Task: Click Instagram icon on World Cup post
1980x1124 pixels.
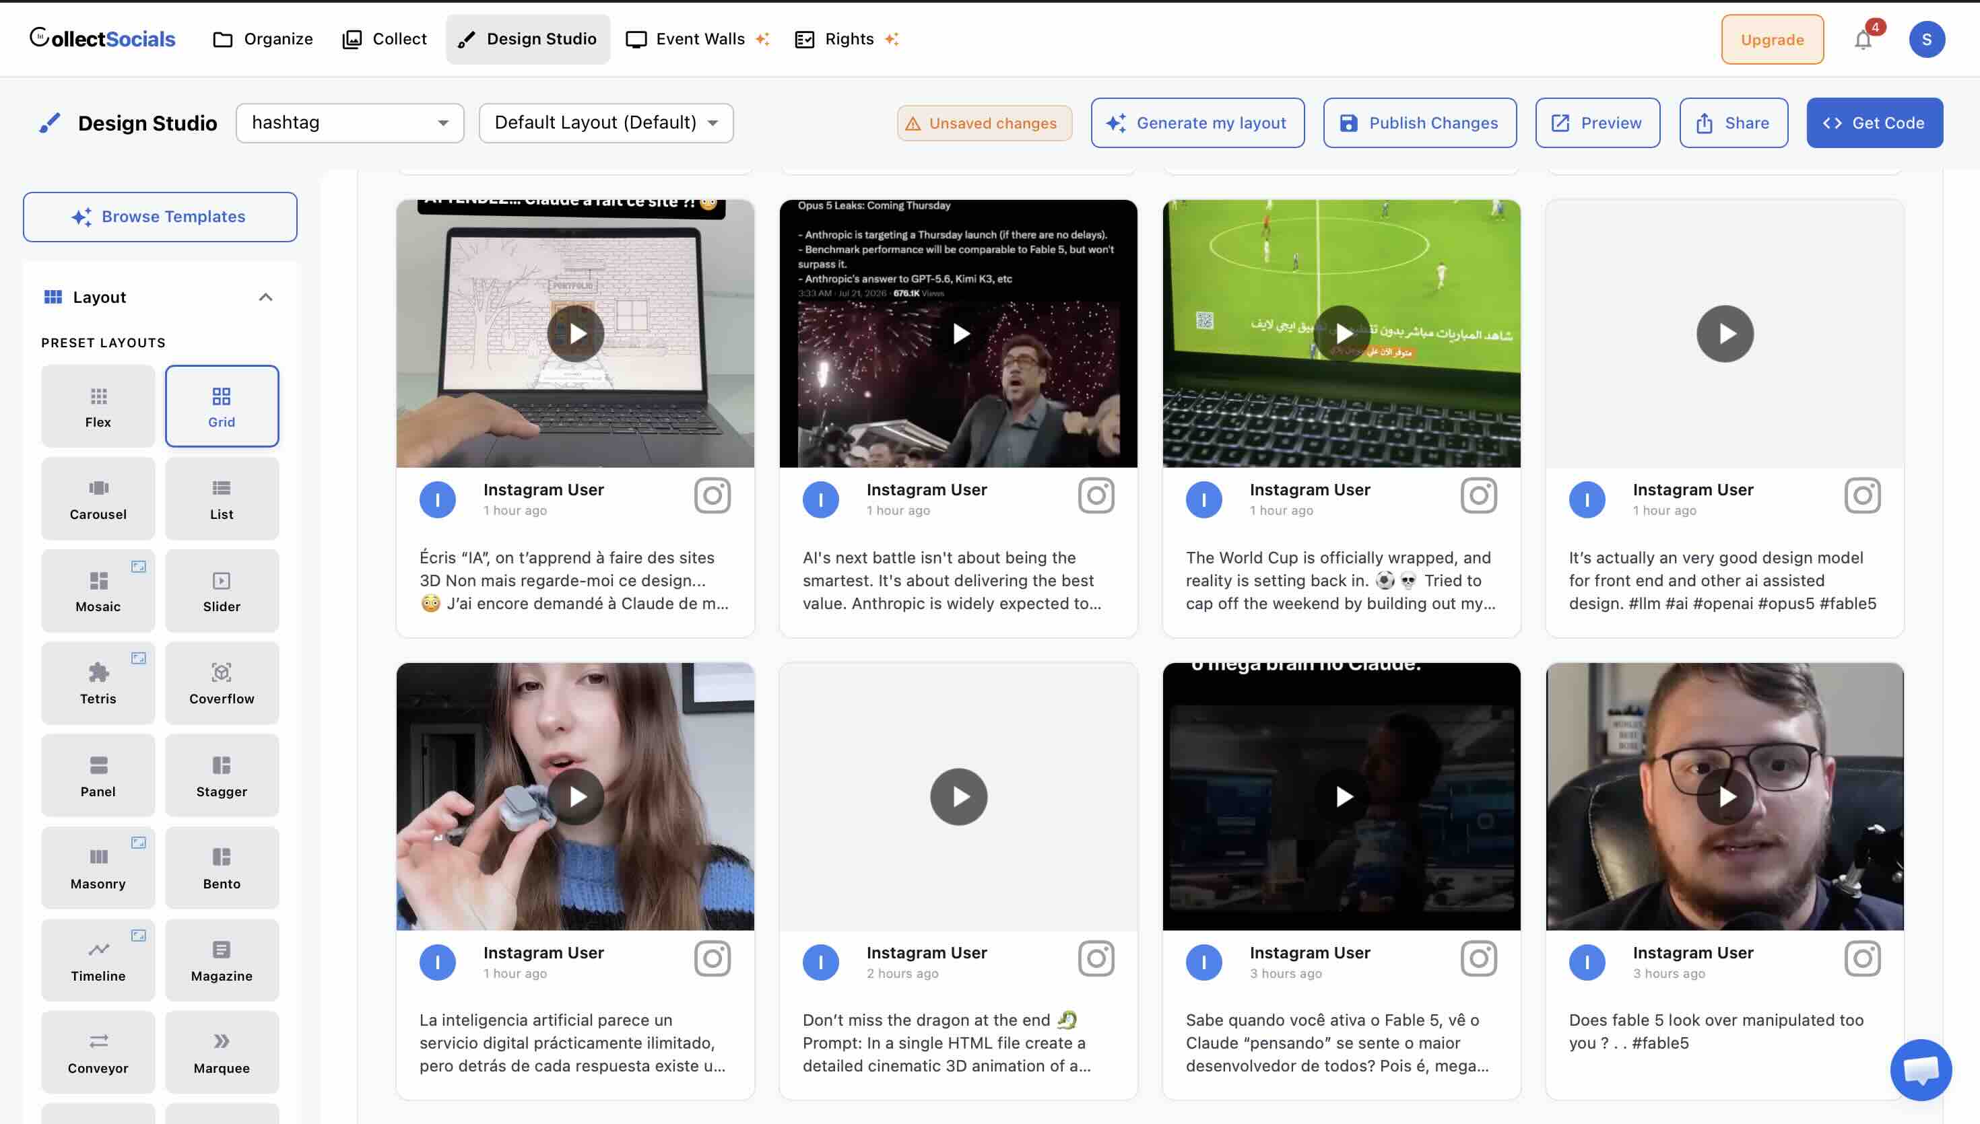Action: 1479,495
